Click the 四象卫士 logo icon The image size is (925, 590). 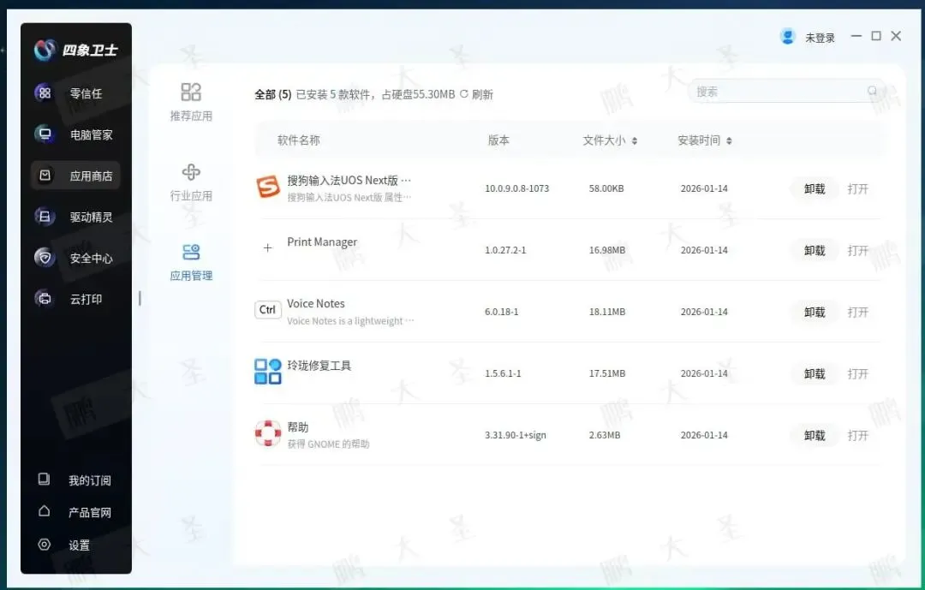[45, 51]
